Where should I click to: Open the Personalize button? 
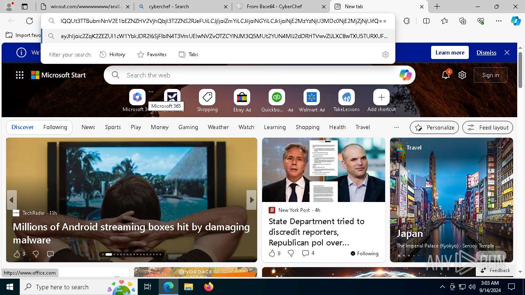(x=434, y=127)
